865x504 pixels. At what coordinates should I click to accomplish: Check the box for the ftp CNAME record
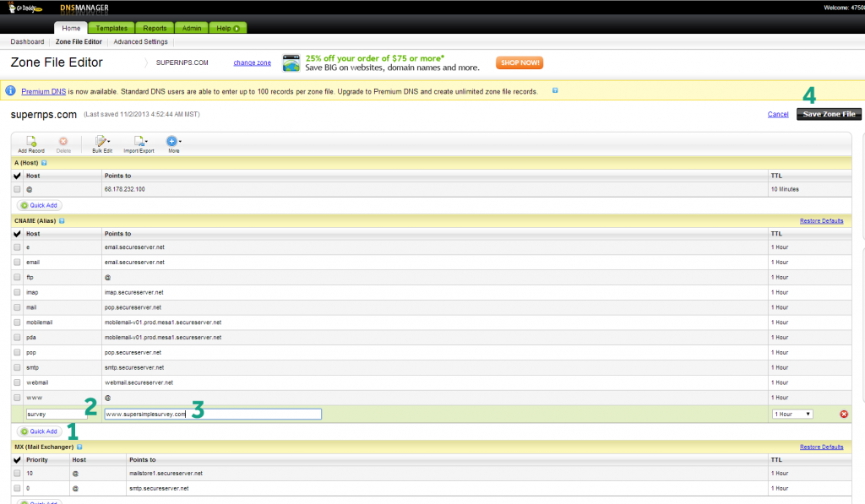tap(17, 278)
